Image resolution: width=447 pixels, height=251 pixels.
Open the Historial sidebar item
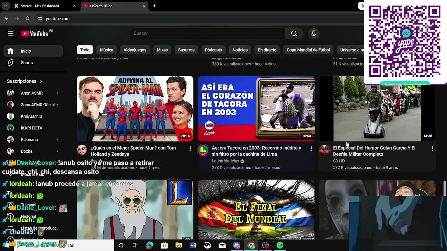[33, 216]
